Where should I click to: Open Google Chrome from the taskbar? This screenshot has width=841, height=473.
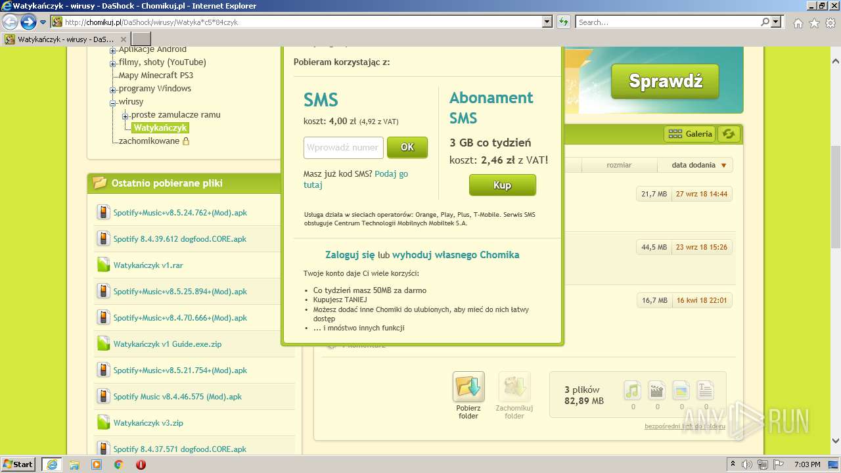click(118, 464)
